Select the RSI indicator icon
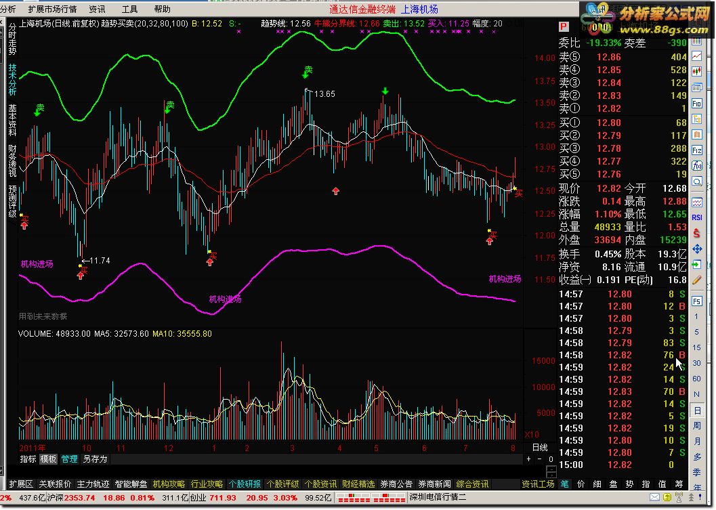This screenshot has width=716, height=510. tap(697, 217)
